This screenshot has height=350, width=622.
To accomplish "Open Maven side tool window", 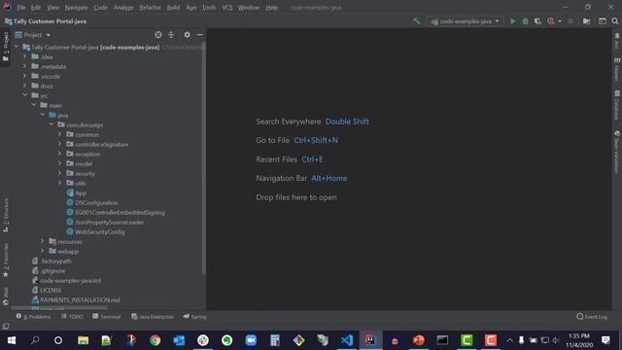I will pyautogui.click(x=617, y=69).
